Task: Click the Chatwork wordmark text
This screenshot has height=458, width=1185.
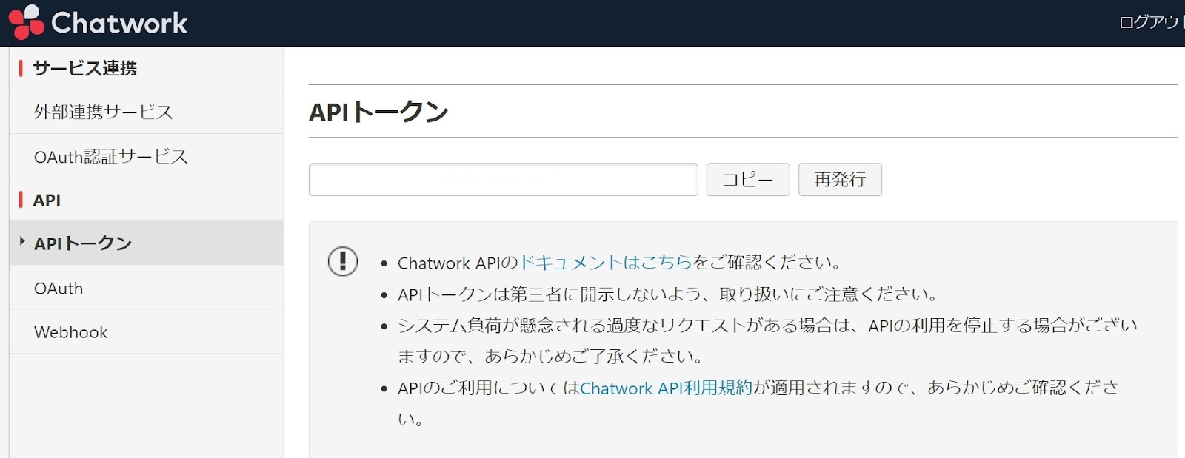Action: (119, 23)
